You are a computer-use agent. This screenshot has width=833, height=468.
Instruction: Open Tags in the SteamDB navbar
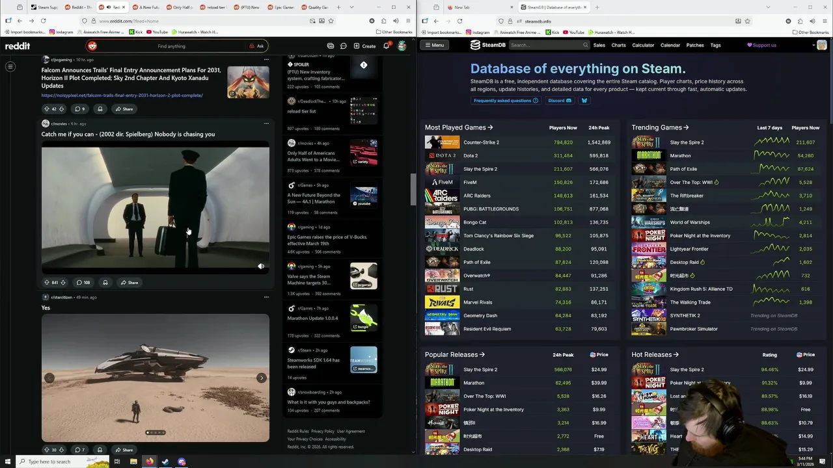point(715,45)
